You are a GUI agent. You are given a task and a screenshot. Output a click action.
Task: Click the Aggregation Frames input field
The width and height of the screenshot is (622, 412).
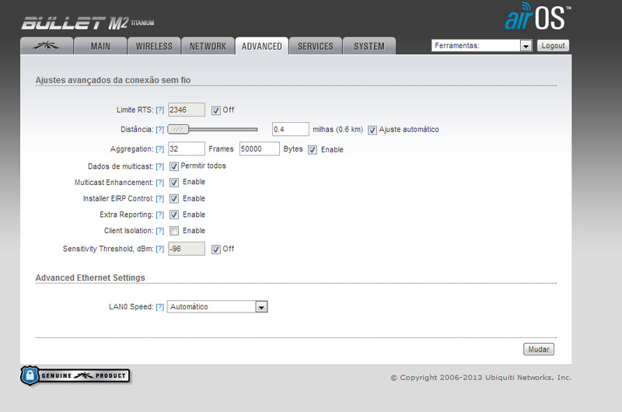click(187, 149)
